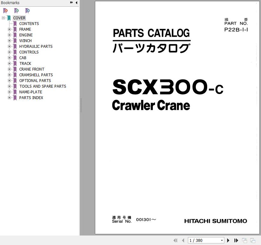Click the HITACHI SUMITOMO text on the page
This screenshot has width=261, height=245.
(x=215, y=221)
